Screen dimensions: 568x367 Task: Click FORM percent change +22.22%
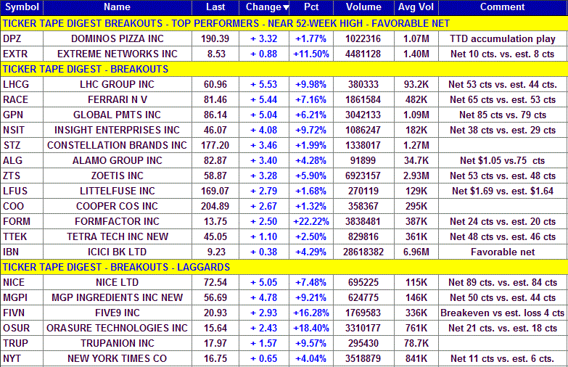310,221
